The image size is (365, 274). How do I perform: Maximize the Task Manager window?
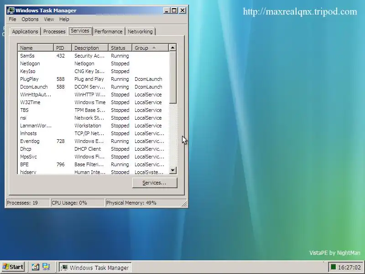coord(174,11)
